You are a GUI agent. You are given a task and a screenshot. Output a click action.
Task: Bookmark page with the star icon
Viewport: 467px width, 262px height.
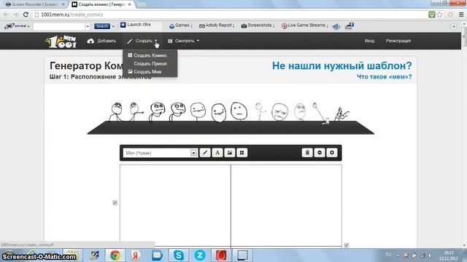439,15
